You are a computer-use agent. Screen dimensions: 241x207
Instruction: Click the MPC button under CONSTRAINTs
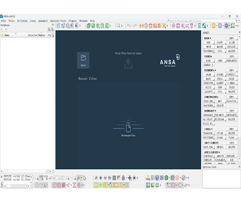pyautogui.click(x=220, y=101)
